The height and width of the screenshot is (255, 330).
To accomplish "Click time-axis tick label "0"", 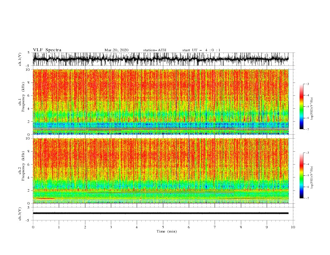I will (x=33, y=227).
